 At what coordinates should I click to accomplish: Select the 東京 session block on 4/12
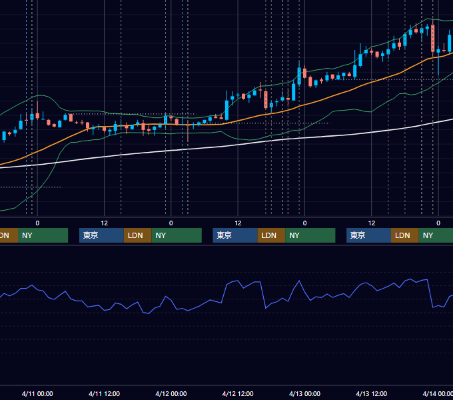coord(235,235)
